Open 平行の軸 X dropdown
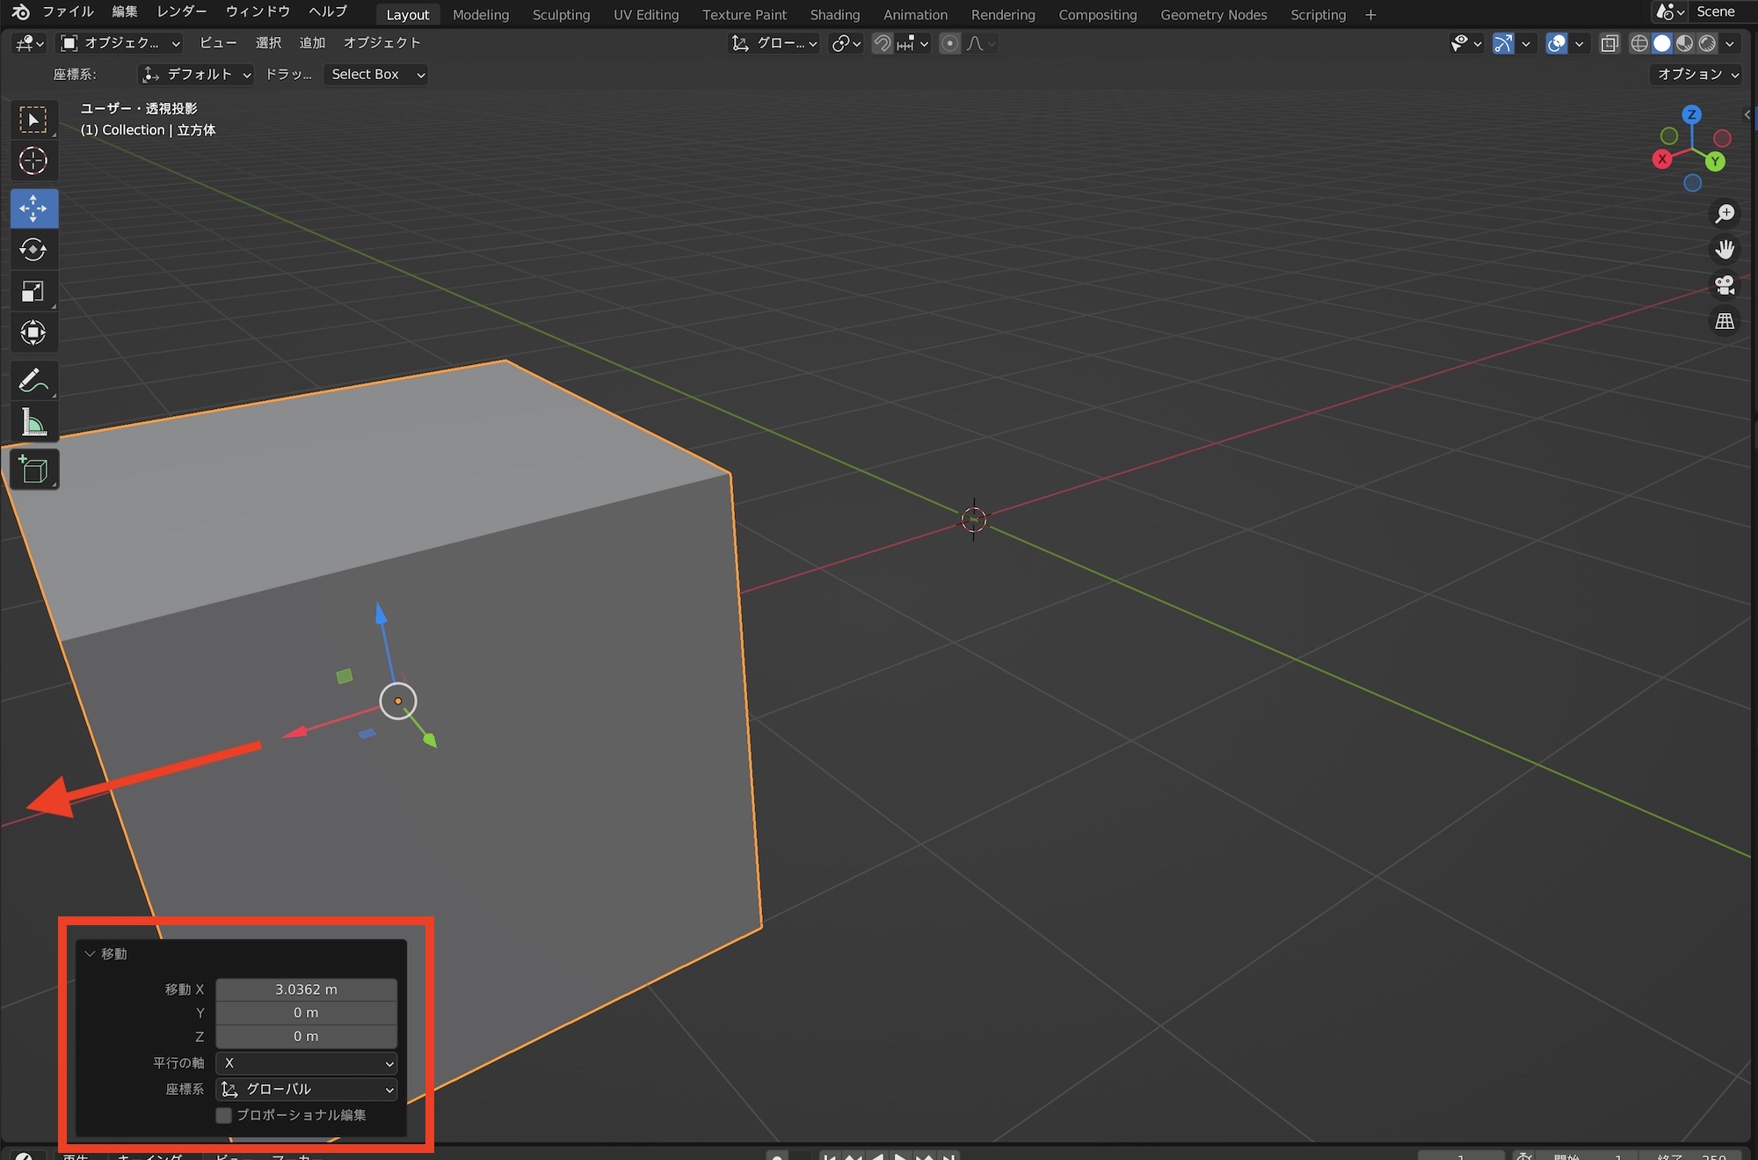The width and height of the screenshot is (1758, 1160). pos(306,1063)
